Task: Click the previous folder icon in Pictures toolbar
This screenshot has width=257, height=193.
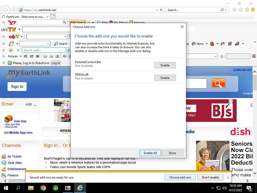Action: pyautogui.click(x=45, y=56)
